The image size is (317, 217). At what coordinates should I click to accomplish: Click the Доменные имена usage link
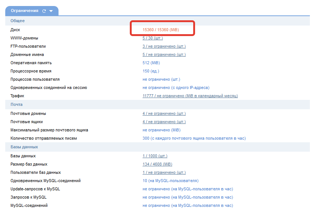pos(164,55)
